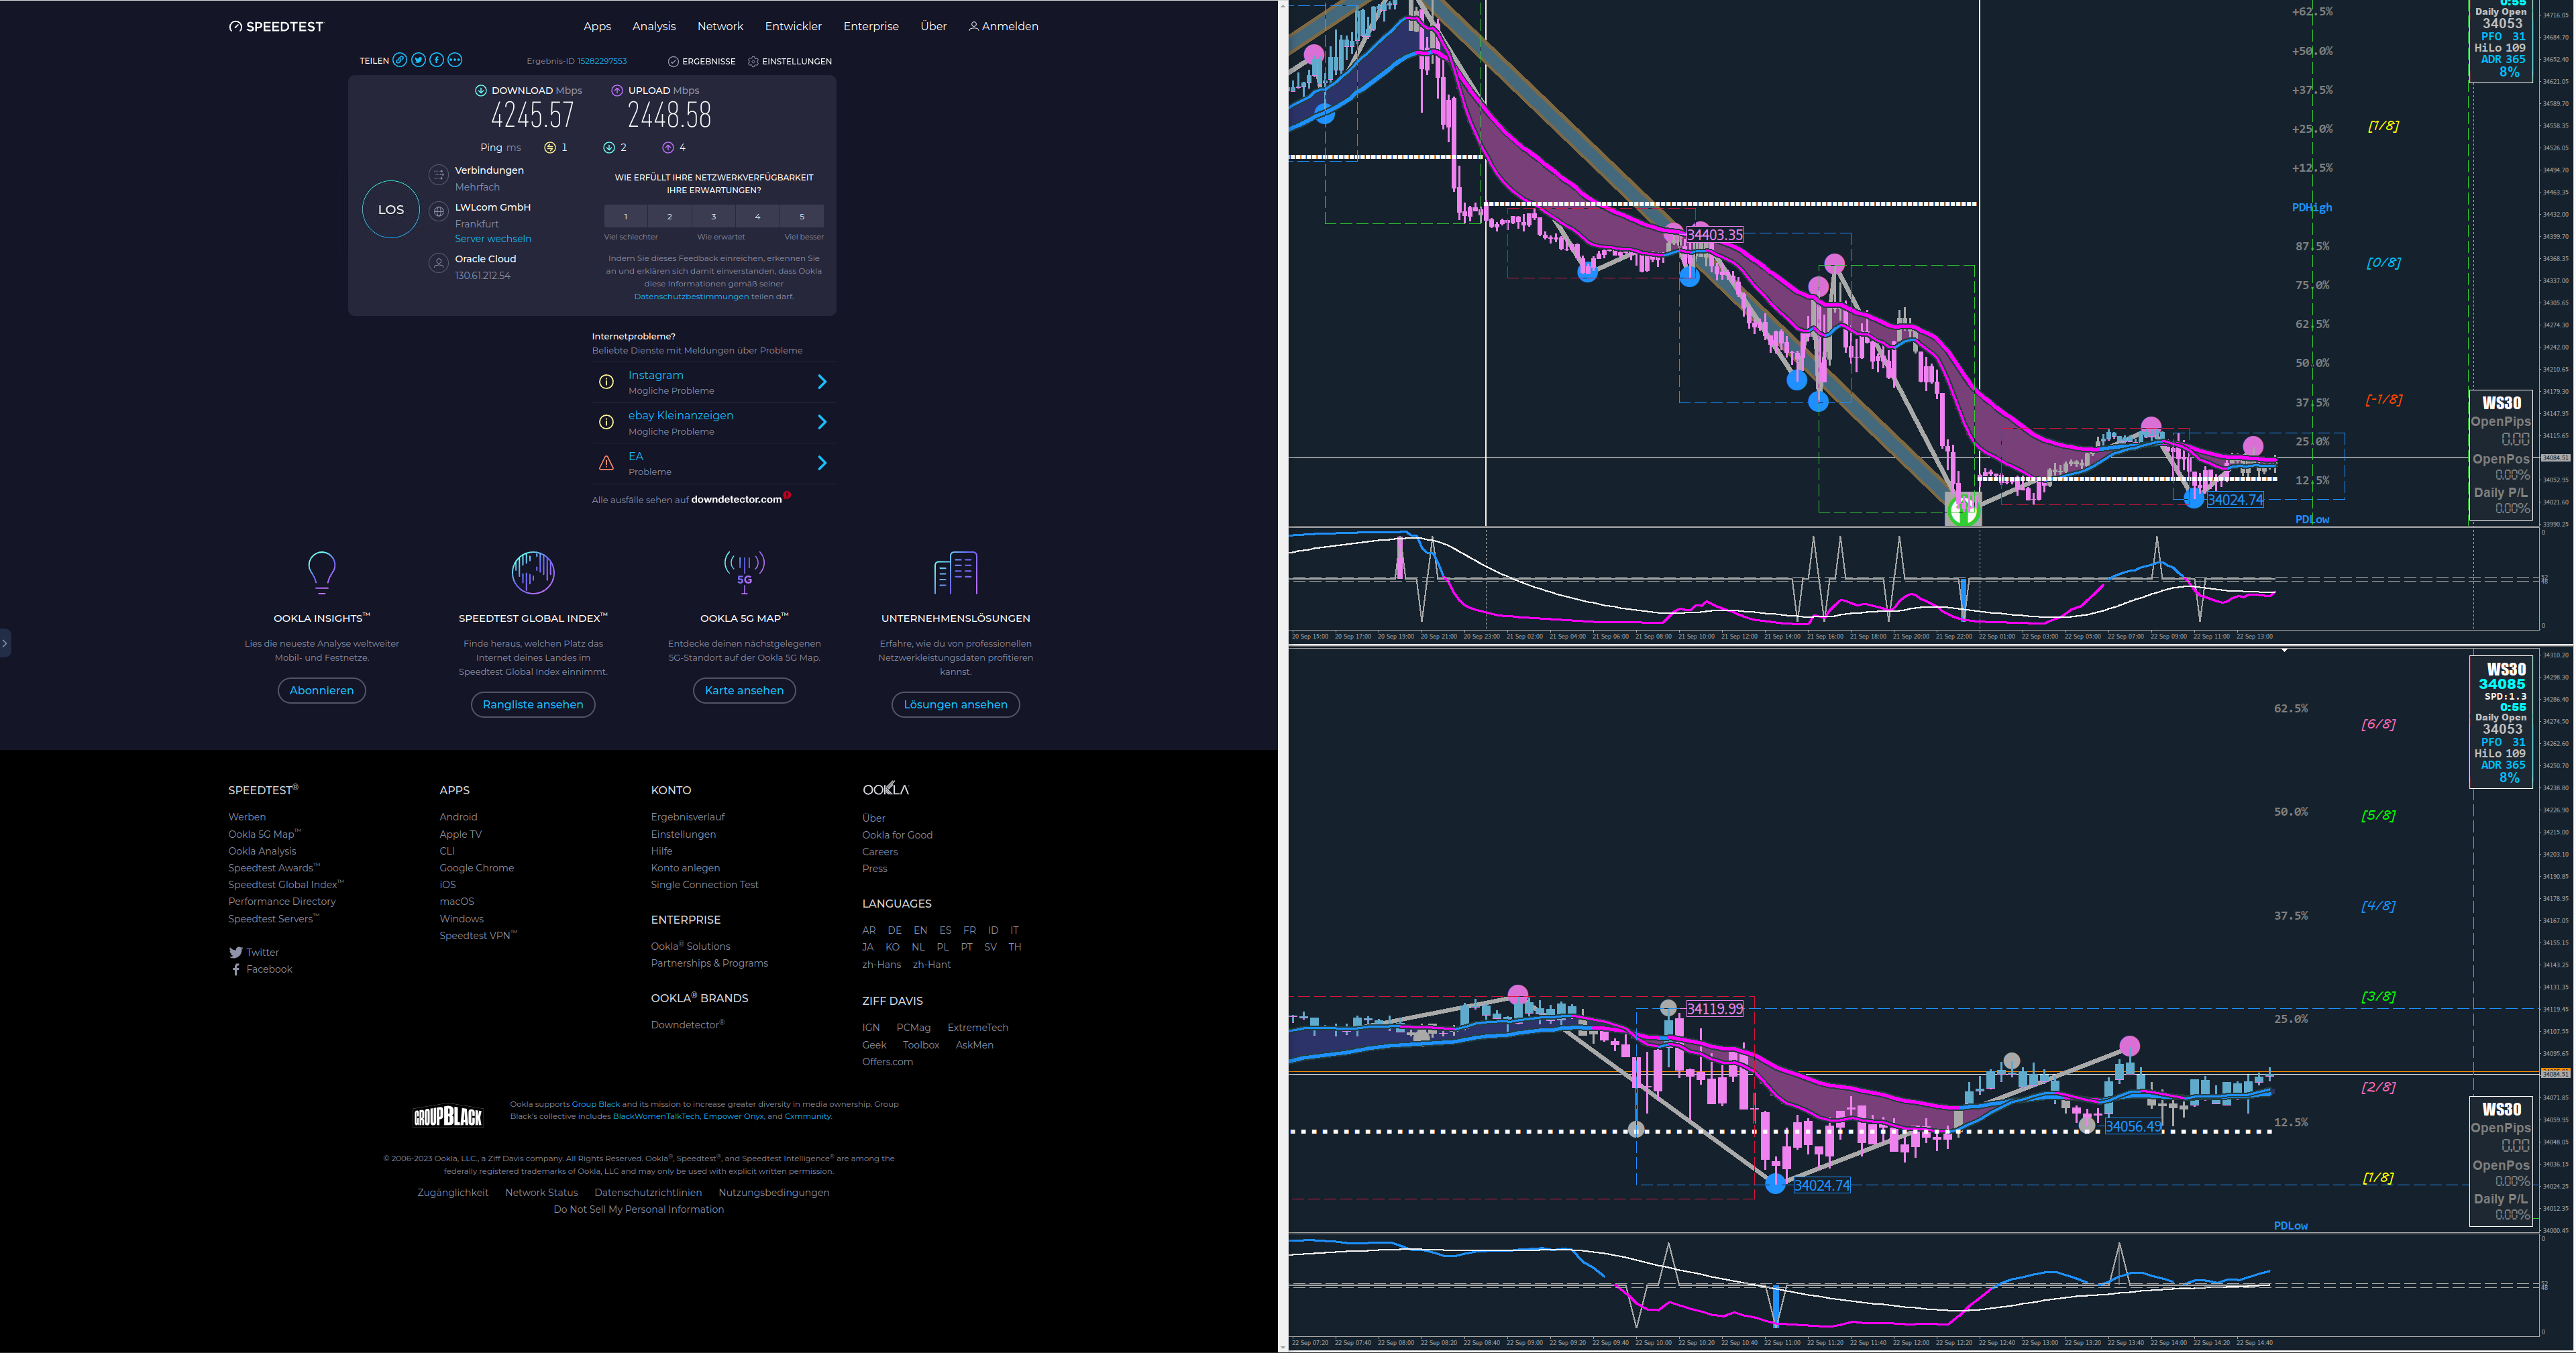Click the Server wechseln link
The height and width of the screenshot is (1353, 2576).
(493, 239)
